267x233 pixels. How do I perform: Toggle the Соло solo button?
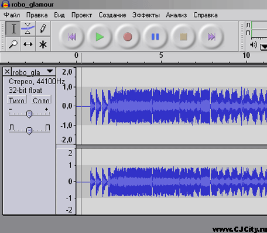(x=41, y=100)
